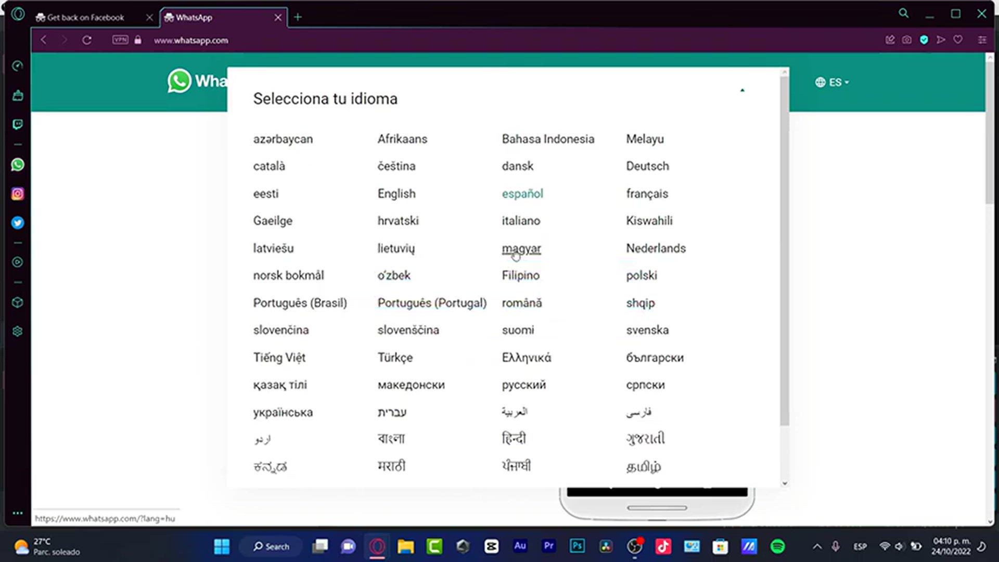This screenshot has width=999, height=562.
Task: Select Português (Portugal) option
Action: point(432,303)
